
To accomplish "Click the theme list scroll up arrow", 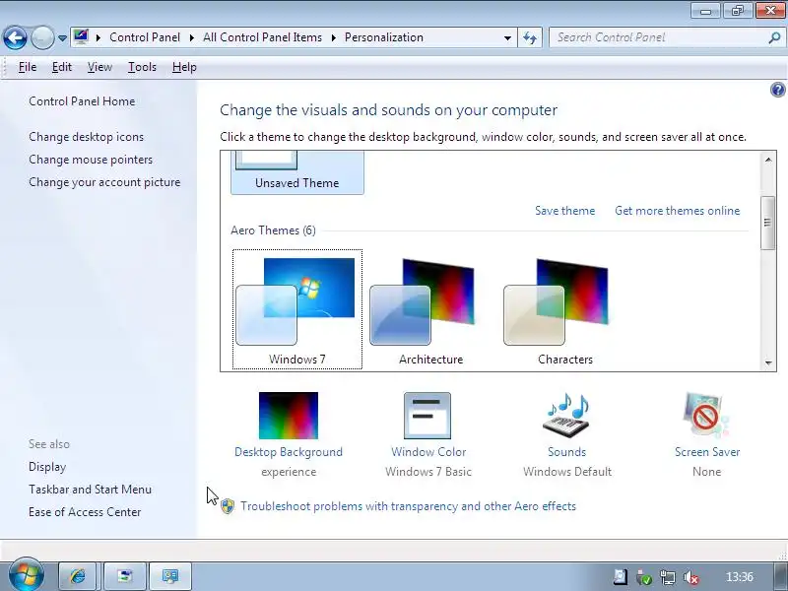I will click(768, 160).
